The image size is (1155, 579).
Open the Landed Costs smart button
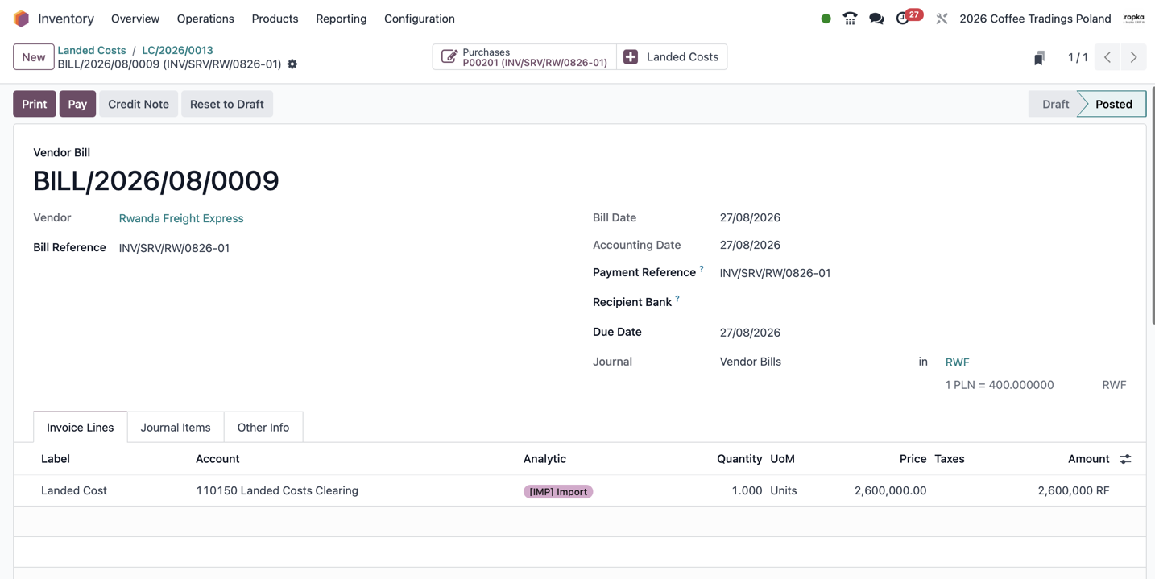point(672,57)
